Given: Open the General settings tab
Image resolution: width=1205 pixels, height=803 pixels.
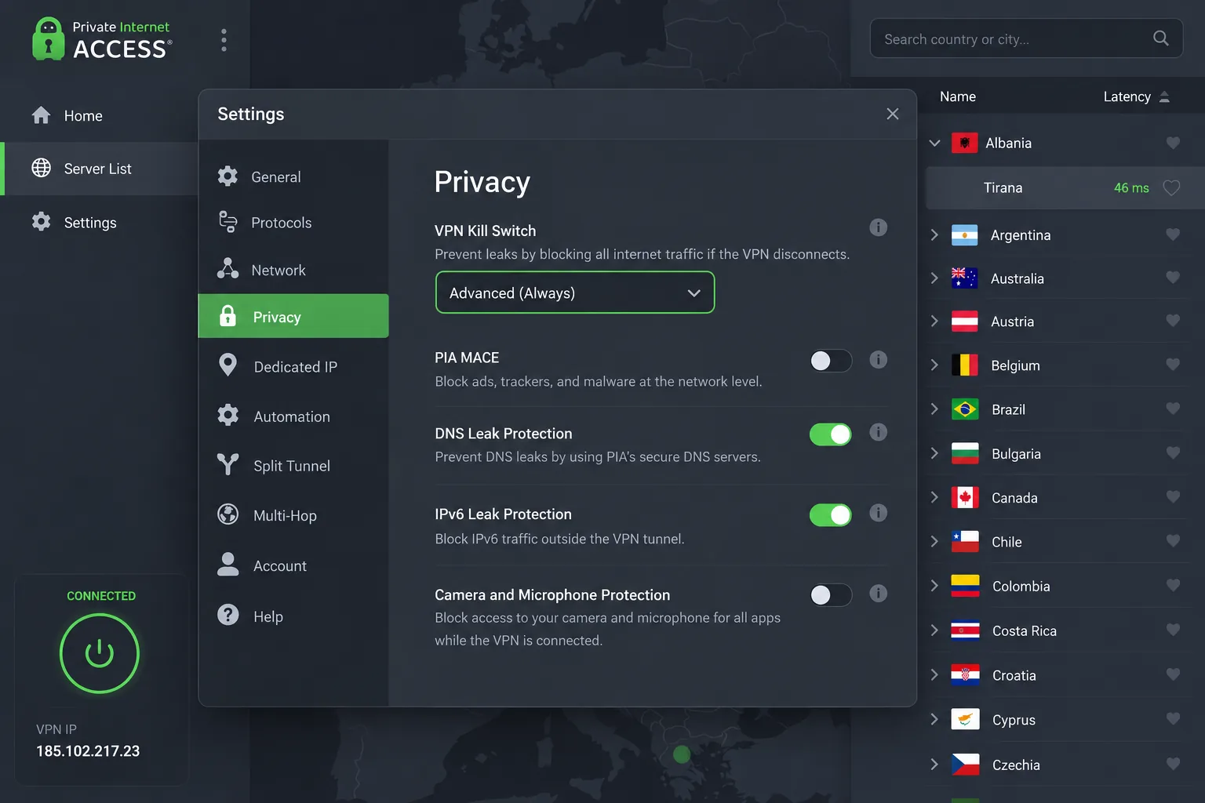Looking at the screenshot, I should coord(293,176).
